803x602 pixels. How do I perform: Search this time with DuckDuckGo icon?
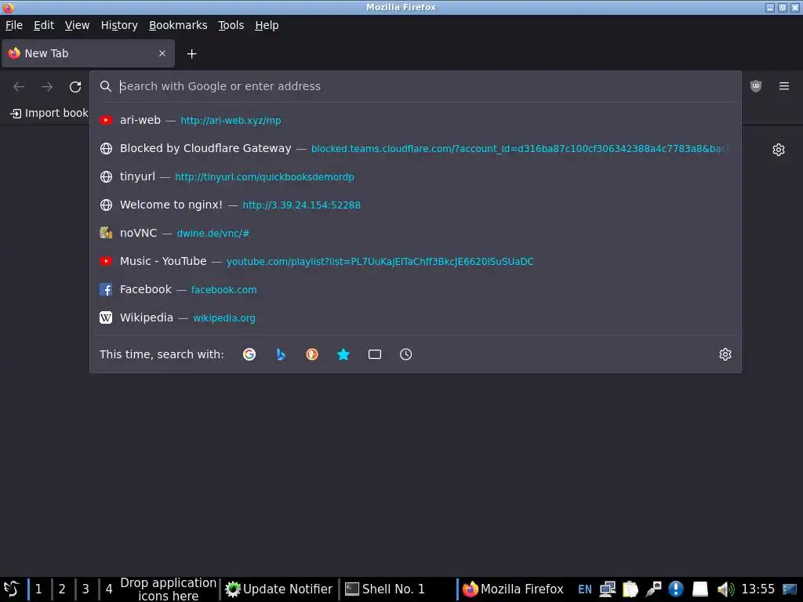point(312,354)
